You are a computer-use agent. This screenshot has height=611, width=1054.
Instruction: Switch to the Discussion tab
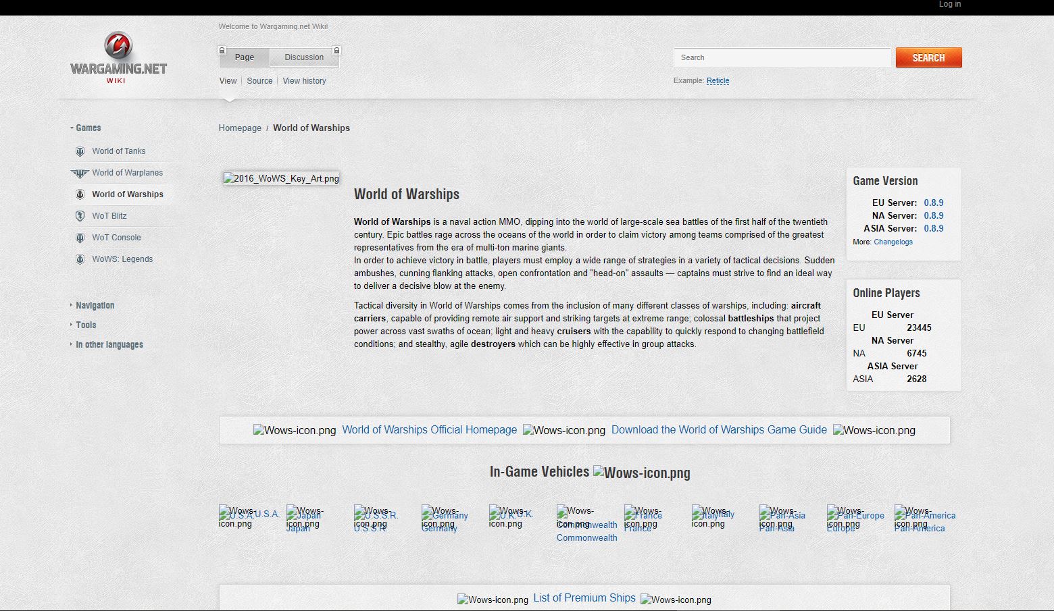pyautogui.click(x=304, y=57)
